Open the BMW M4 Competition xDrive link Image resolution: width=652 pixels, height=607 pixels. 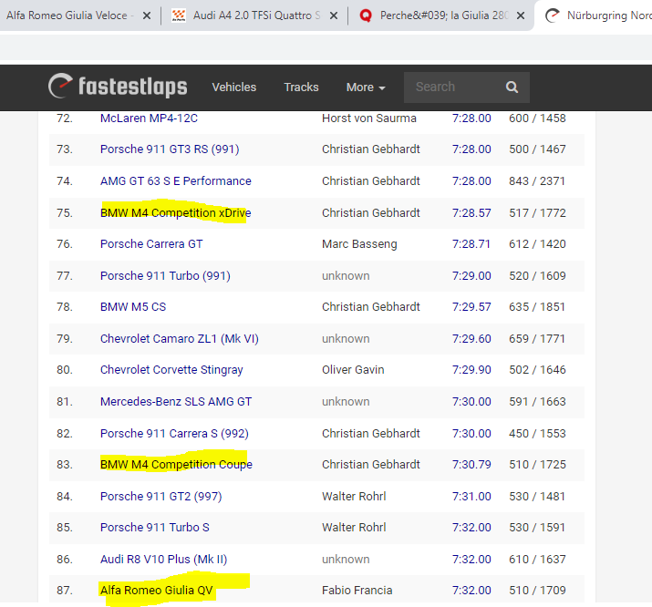[175, 213]
